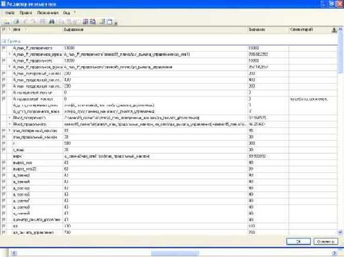344x257 pixels.
Task: Open the toolbar options dropdown arrow
Action: [116, 23]
